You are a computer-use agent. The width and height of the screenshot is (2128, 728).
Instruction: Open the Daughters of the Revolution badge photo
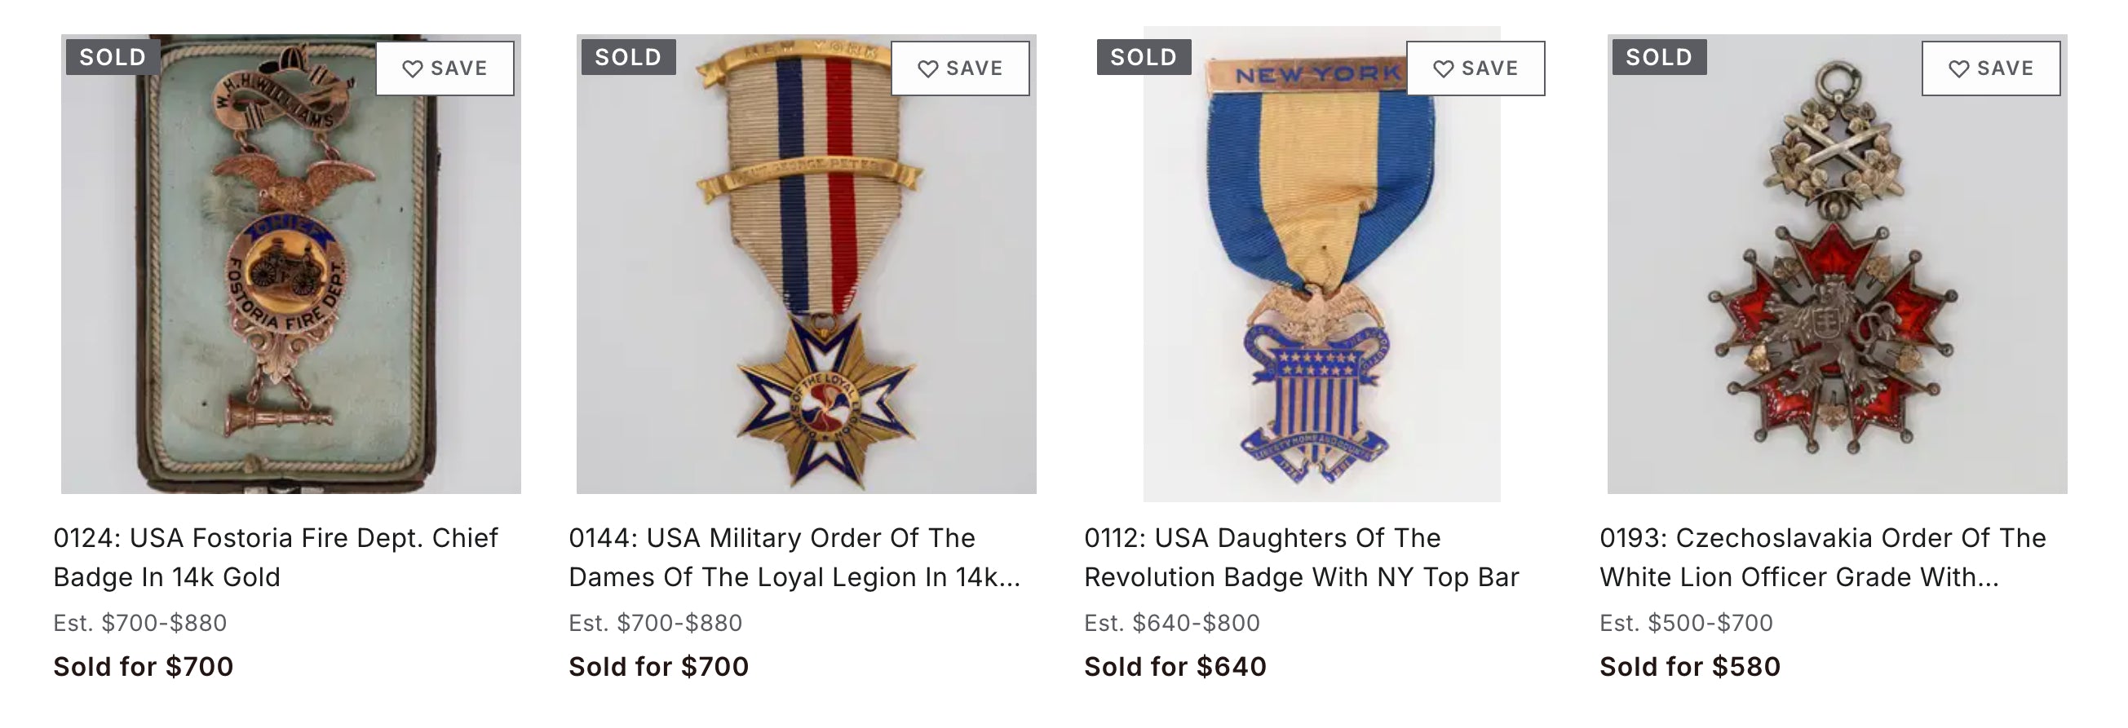(x=1321, y=280)
